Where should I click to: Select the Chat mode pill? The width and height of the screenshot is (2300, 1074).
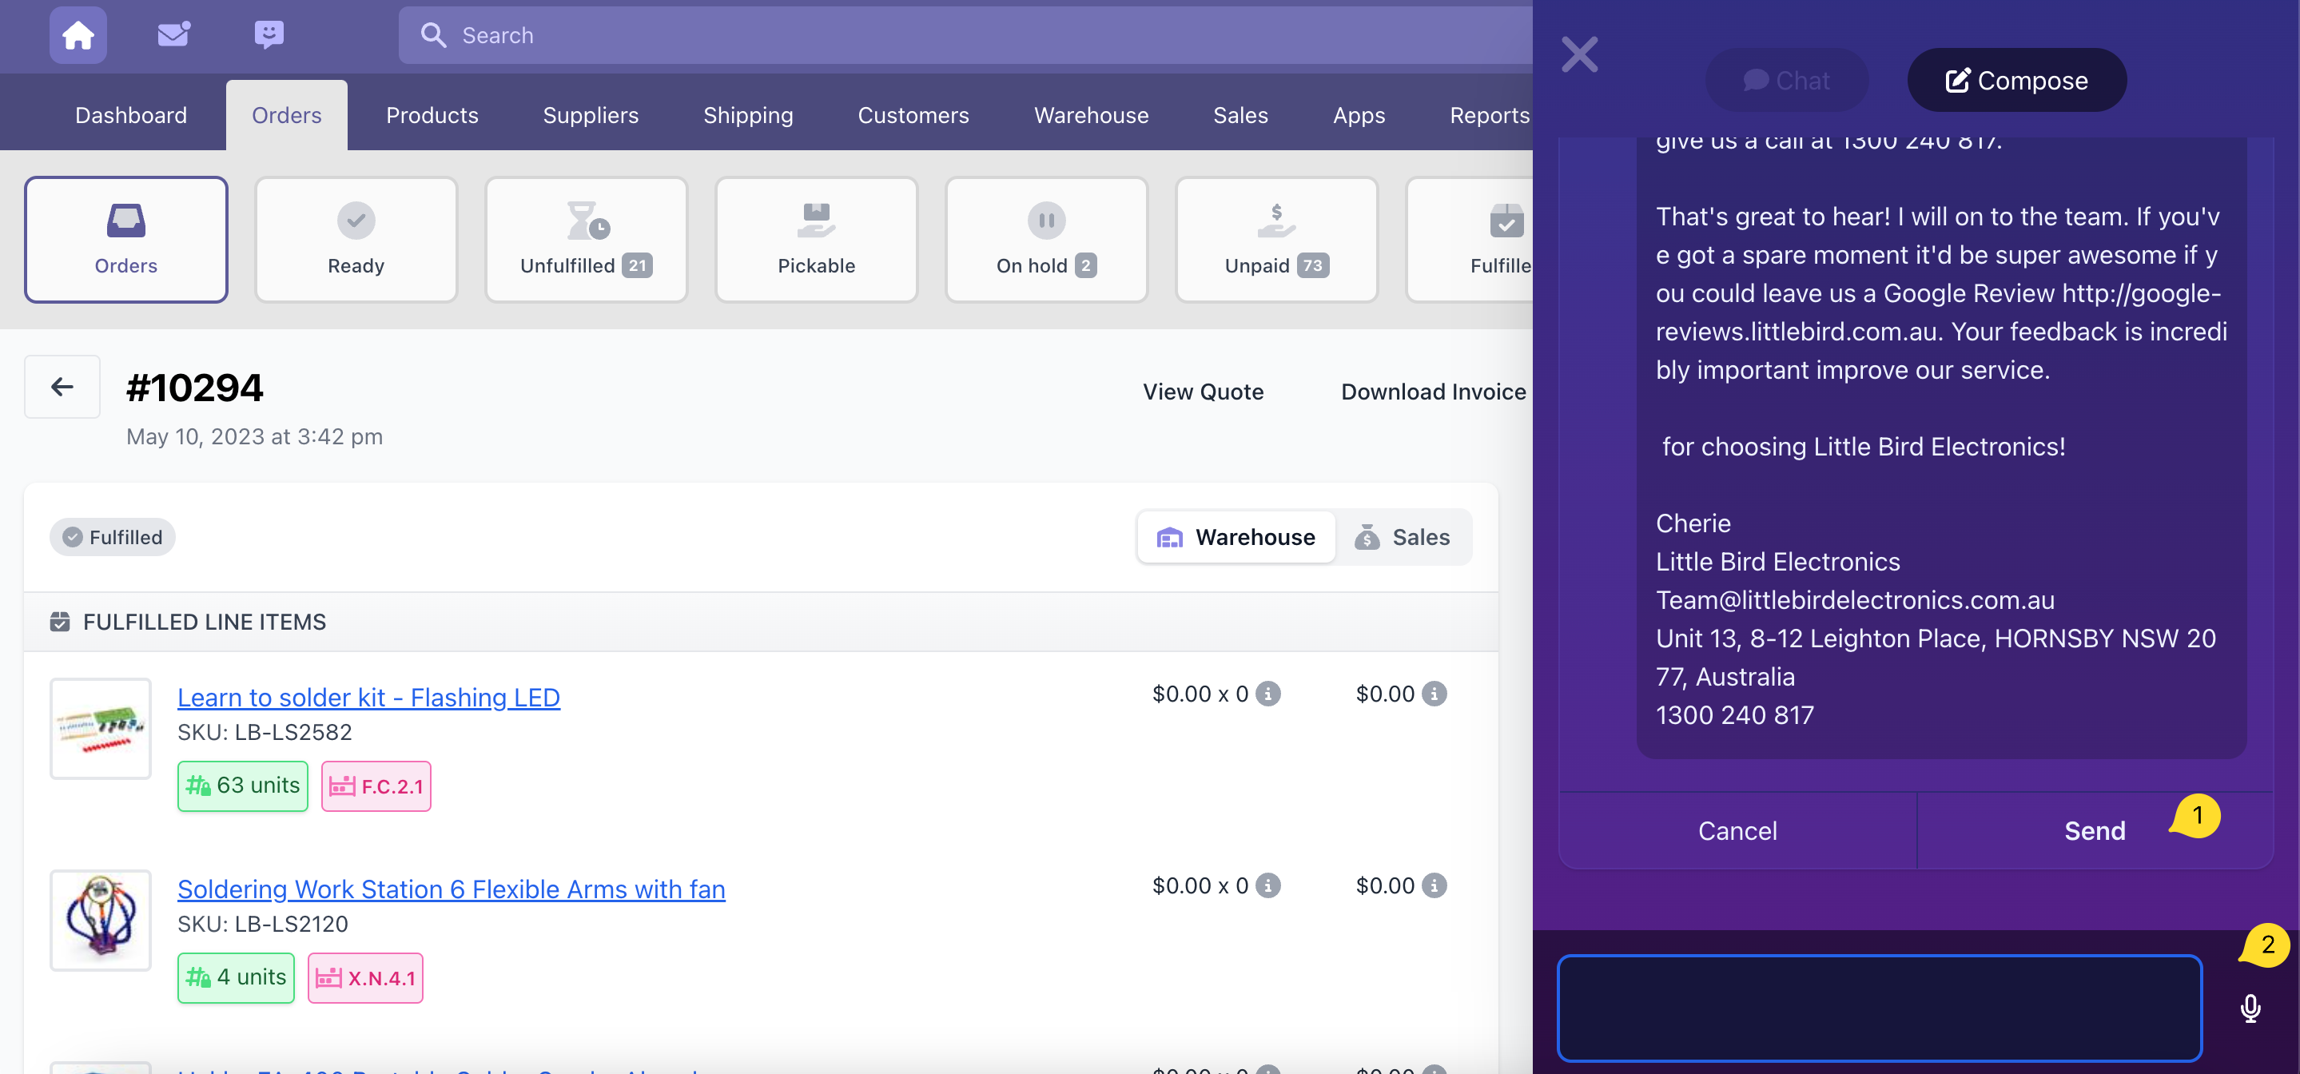(x=1787, y=81)
